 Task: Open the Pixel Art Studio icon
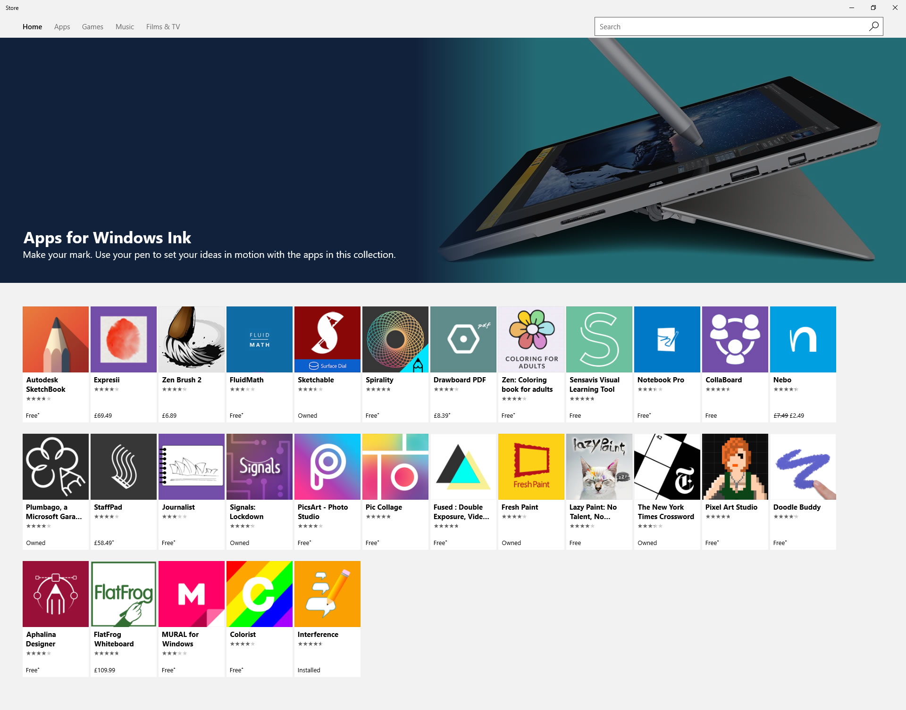(735, 467)
